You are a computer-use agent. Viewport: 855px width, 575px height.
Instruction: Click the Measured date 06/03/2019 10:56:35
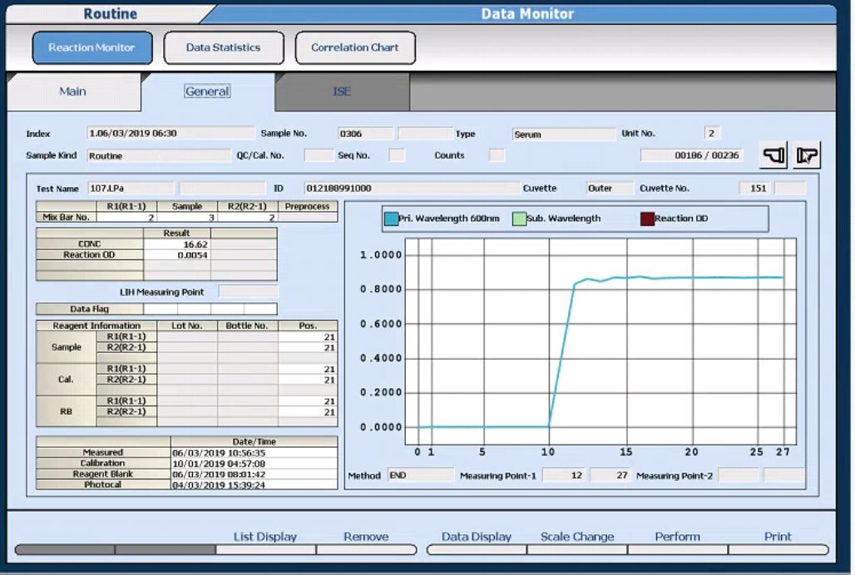coord(255,453)
